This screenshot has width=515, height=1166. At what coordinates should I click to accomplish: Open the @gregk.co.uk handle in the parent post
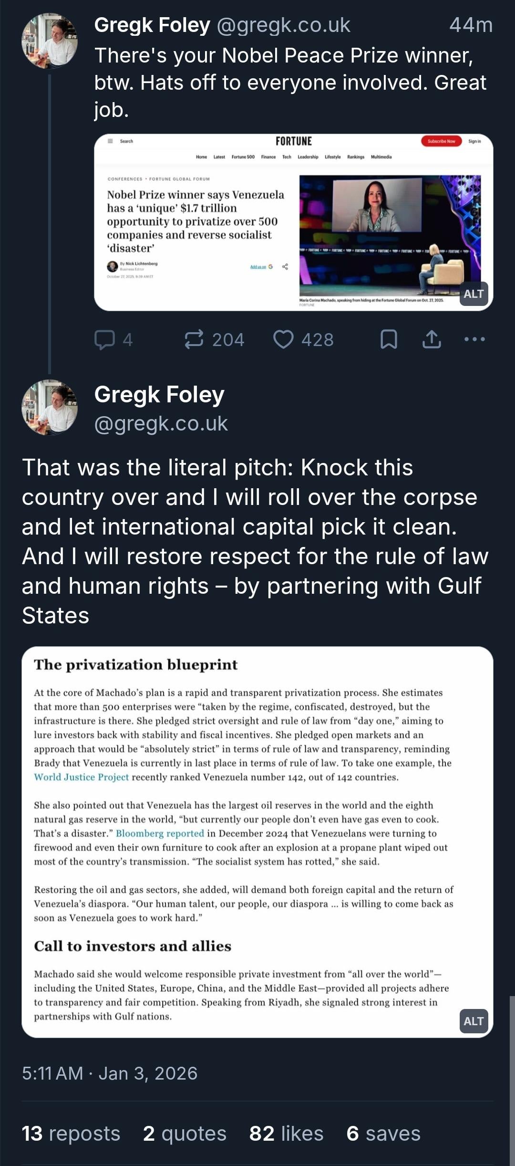[x=283, y=25]
